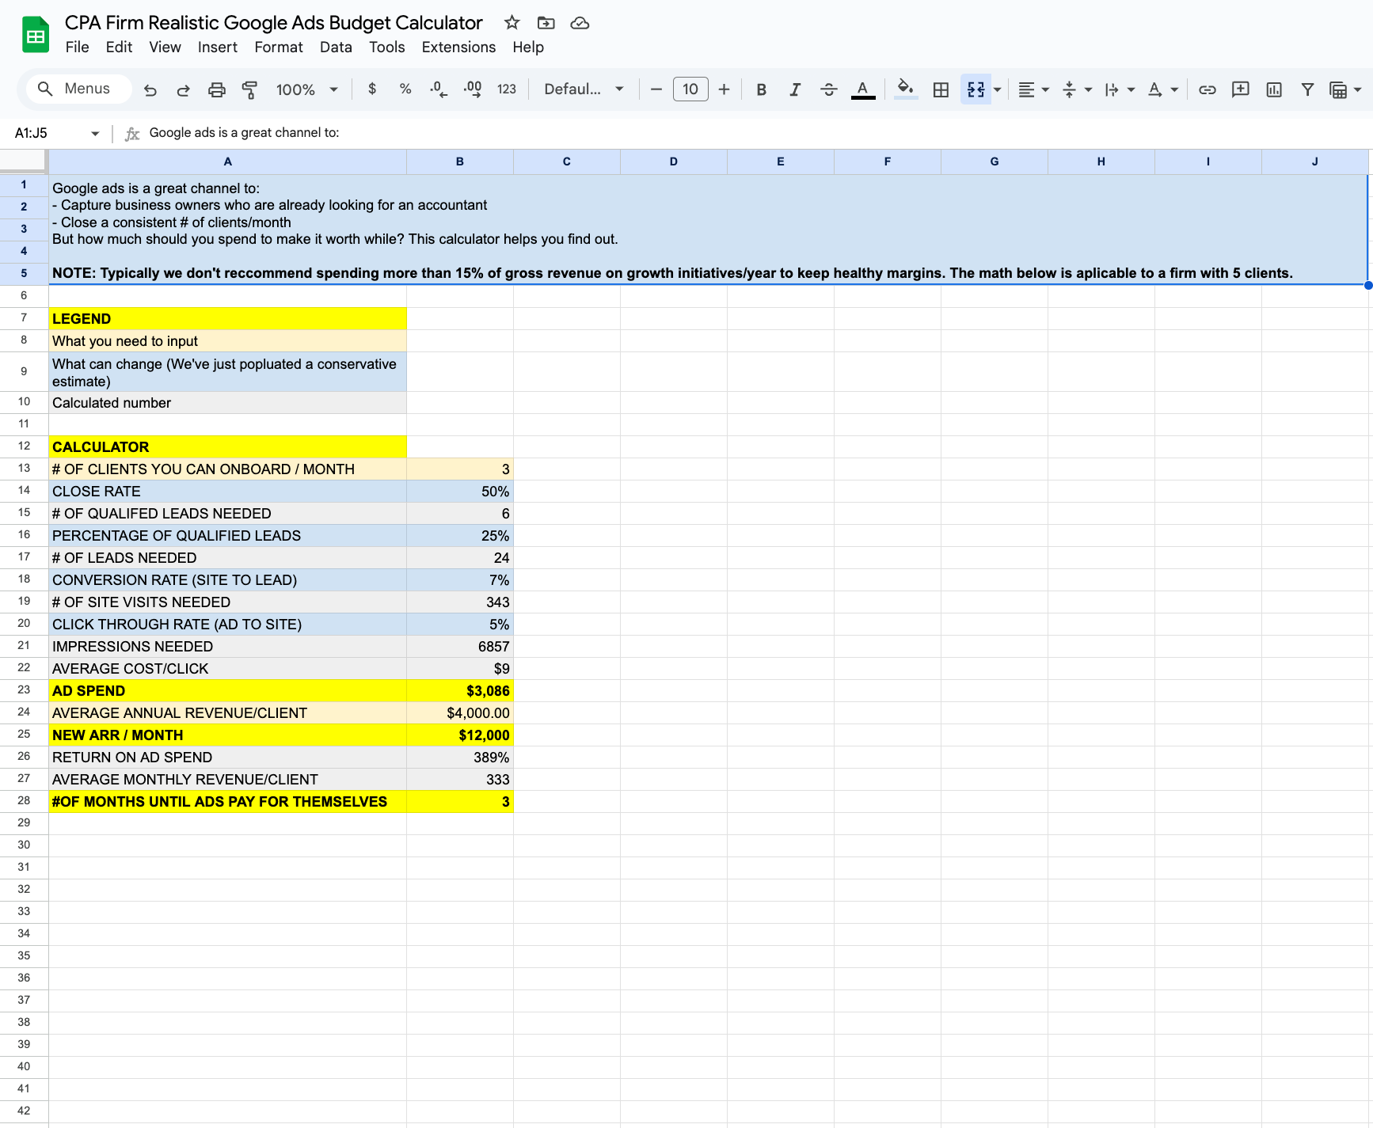Open the text color picker
This screenshot has height=1128, width=1373.
(x=863, y=89)
